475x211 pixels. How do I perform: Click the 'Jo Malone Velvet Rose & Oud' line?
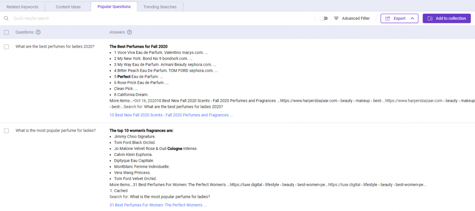(156, 149)
